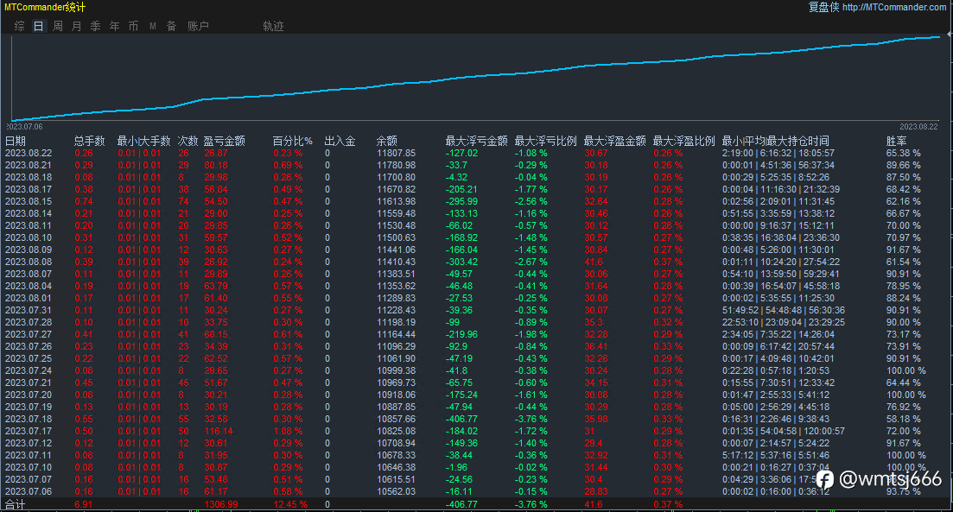The width and height of the screenshot is (953, 512).
Task: Click the 胜率 column header
Action: tap(897, 141)
